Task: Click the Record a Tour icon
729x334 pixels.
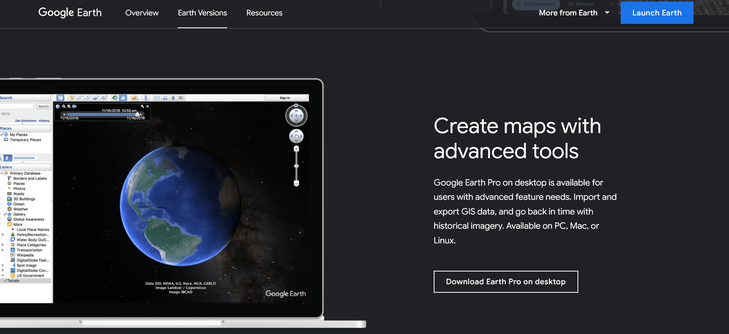Action: coord(104,98)
